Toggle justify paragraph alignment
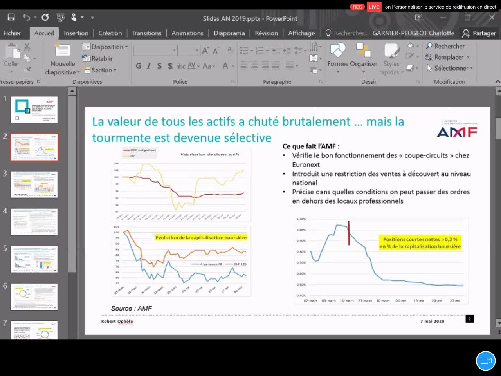Image resolution: width=501 pixels, height=376 pixels. [x=276, y=66]
